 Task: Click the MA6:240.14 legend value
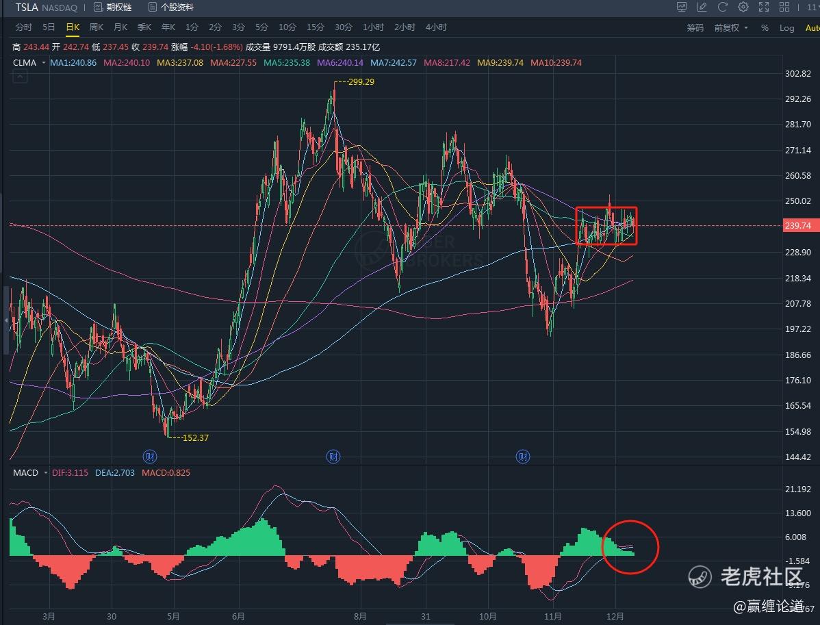point(340,63)
